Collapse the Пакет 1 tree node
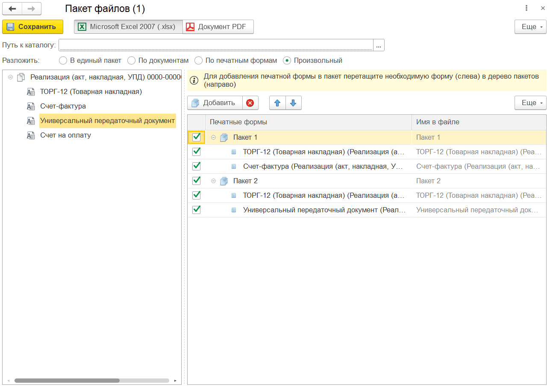550x387 pixels. click(x=214, y=138)
